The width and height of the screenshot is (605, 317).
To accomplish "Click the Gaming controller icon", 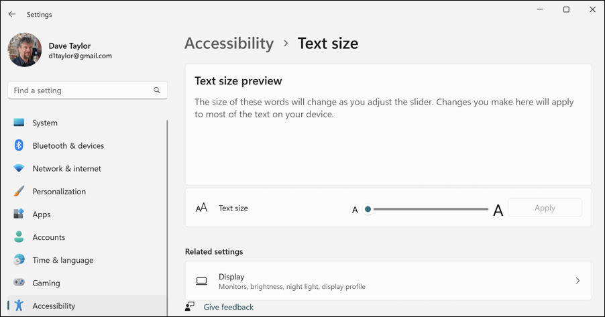I will 19,282.
